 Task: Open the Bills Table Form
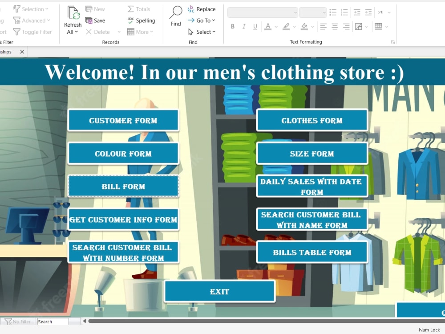coord(312,252)
